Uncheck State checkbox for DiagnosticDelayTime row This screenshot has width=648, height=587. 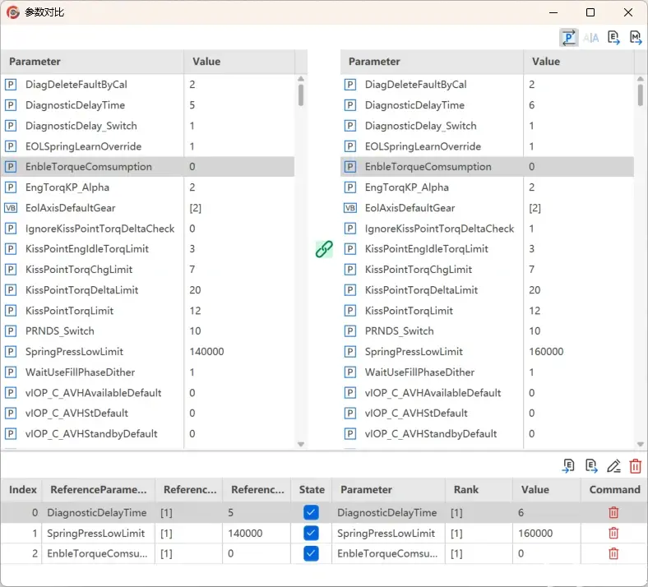pos(311,513)
